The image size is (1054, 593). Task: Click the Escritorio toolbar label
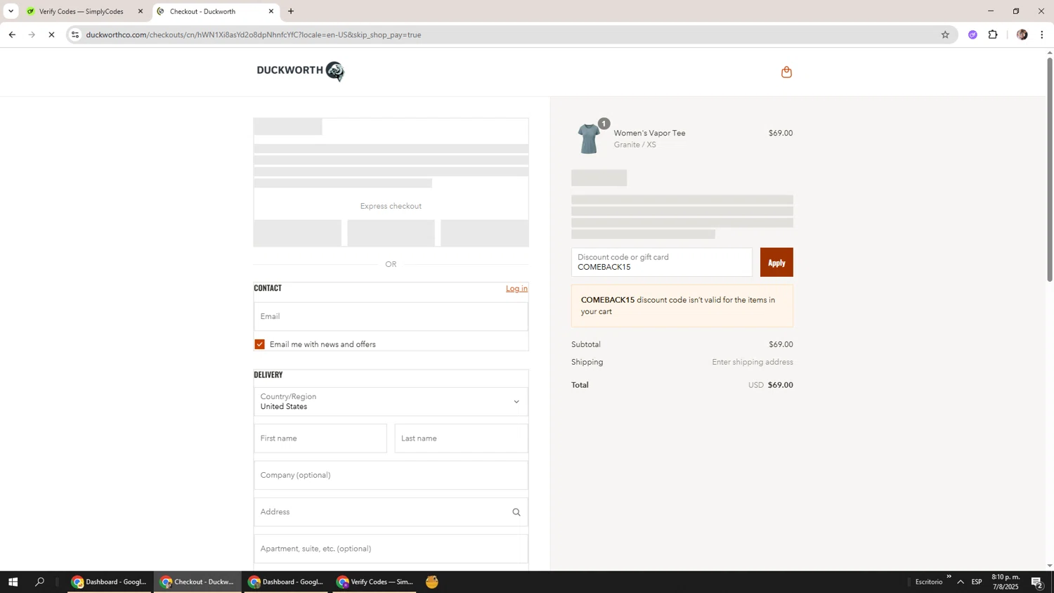(929, 582)
